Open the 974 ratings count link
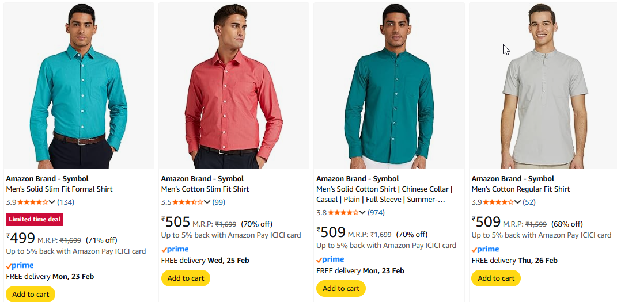The width and height of the screenshot is (617, 302). (x=376, y=212)
